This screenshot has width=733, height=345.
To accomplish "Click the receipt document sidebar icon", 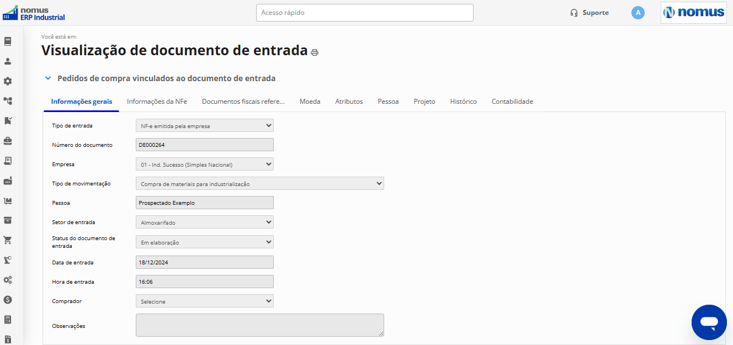I will [x=8, y=161].
